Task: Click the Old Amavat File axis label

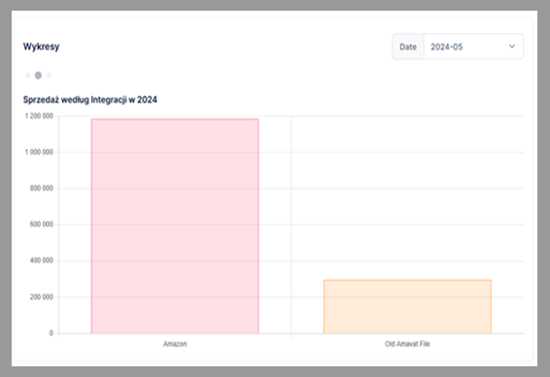Action: pos(407,344)
